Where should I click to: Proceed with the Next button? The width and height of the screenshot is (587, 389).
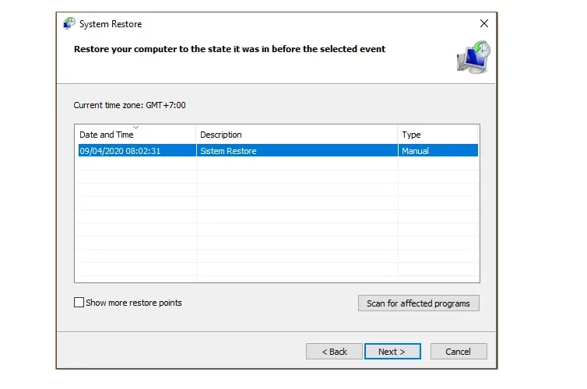pos(392,352)
